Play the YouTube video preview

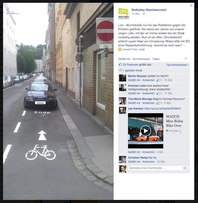coord(145,131)
